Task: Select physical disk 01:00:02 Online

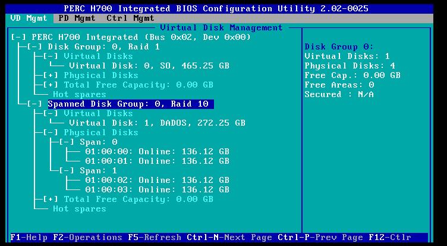Action: pyautogui.click(x=158, y=180)
